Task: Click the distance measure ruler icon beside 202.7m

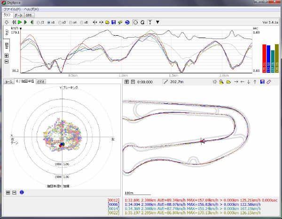Action: (x=165, y=82)
